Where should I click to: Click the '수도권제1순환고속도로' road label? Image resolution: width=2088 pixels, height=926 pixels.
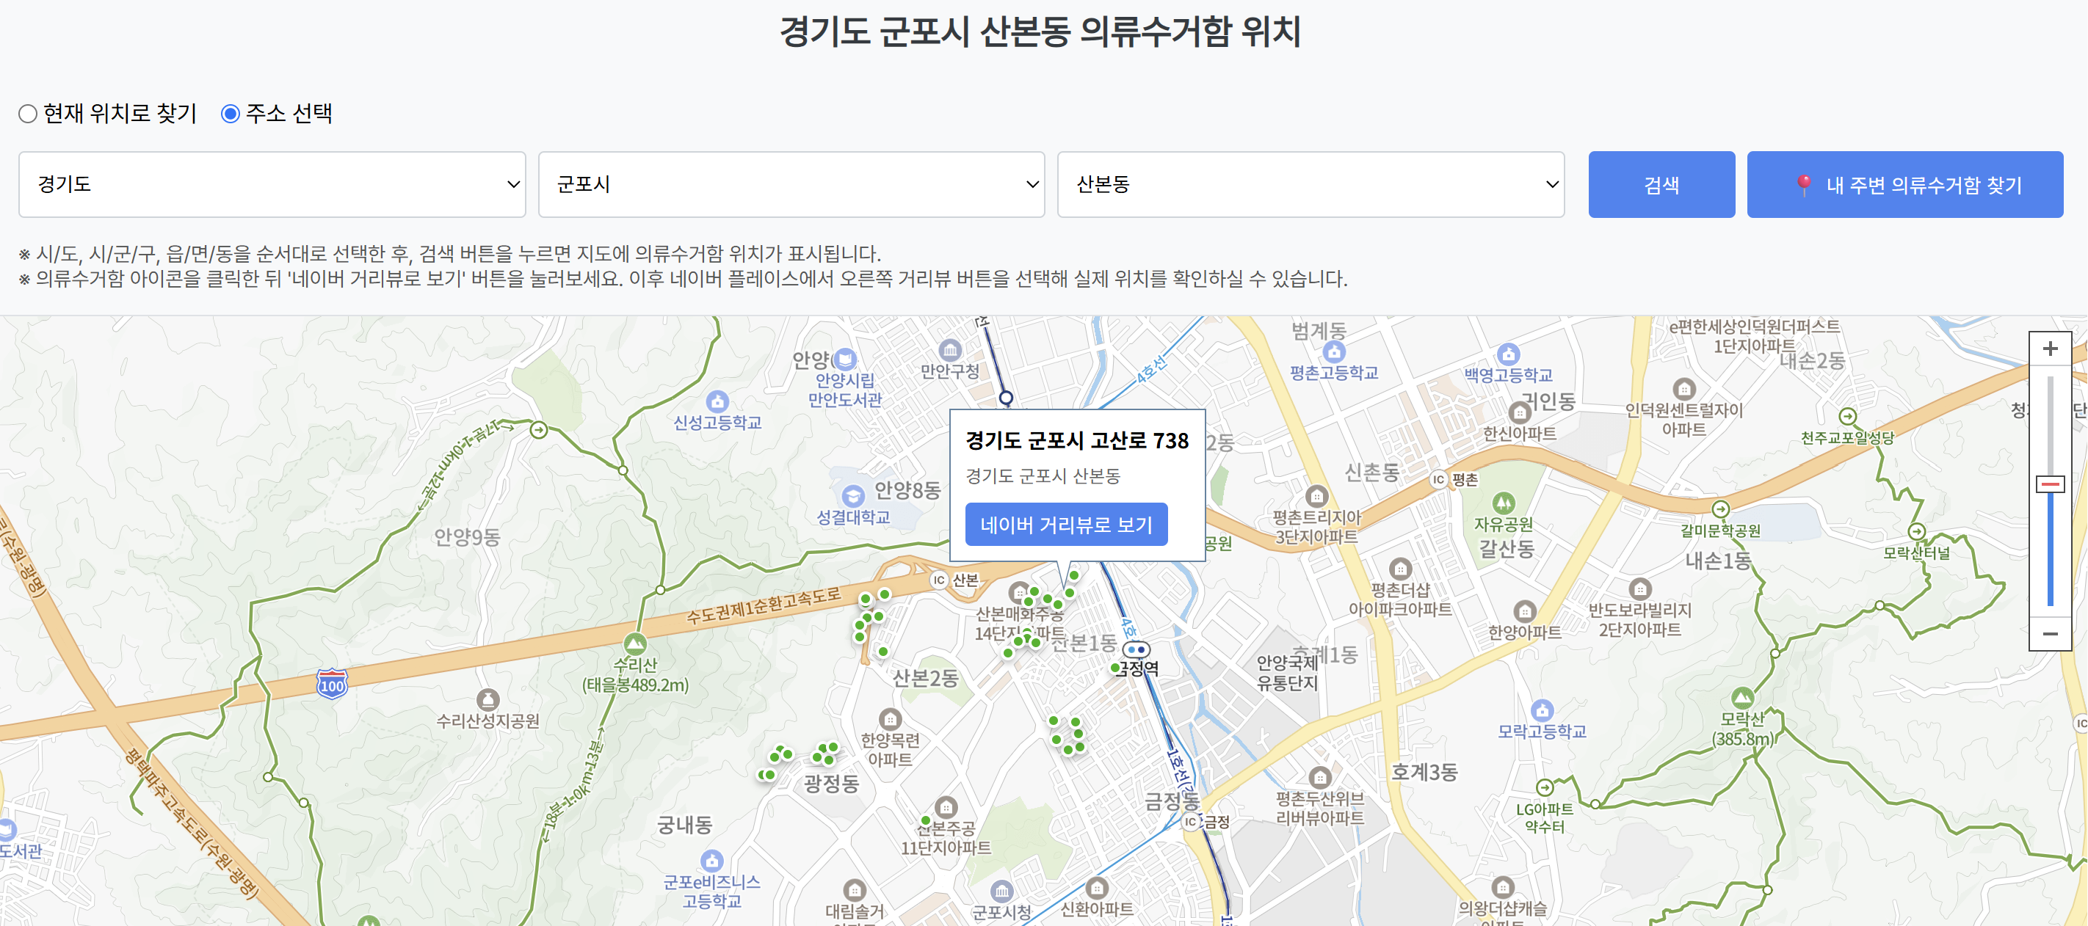coord(764,607)
